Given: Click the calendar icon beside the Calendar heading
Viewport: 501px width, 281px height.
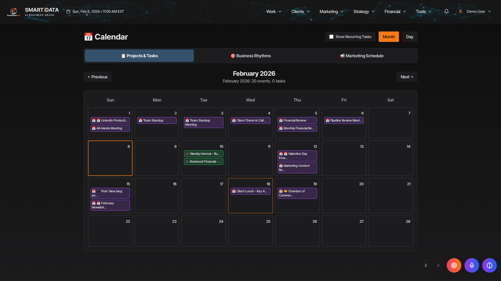Looking at the screenshot, I should pyautogui.click(x=88, y=37).
